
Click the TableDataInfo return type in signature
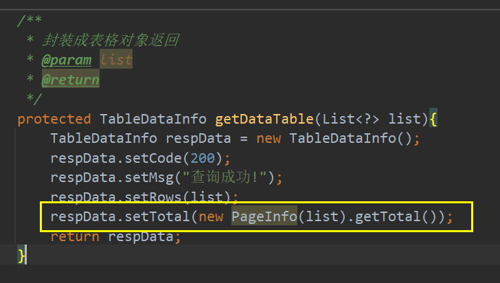153,120
